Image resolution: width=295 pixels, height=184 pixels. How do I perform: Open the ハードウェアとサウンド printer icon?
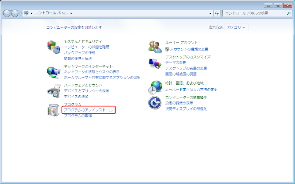click(54, 91)
